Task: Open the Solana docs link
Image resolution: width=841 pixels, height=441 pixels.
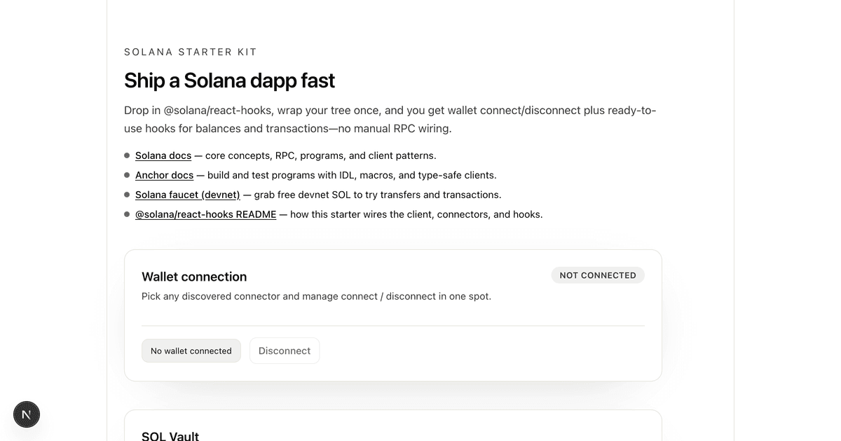Action: (163, 155)
